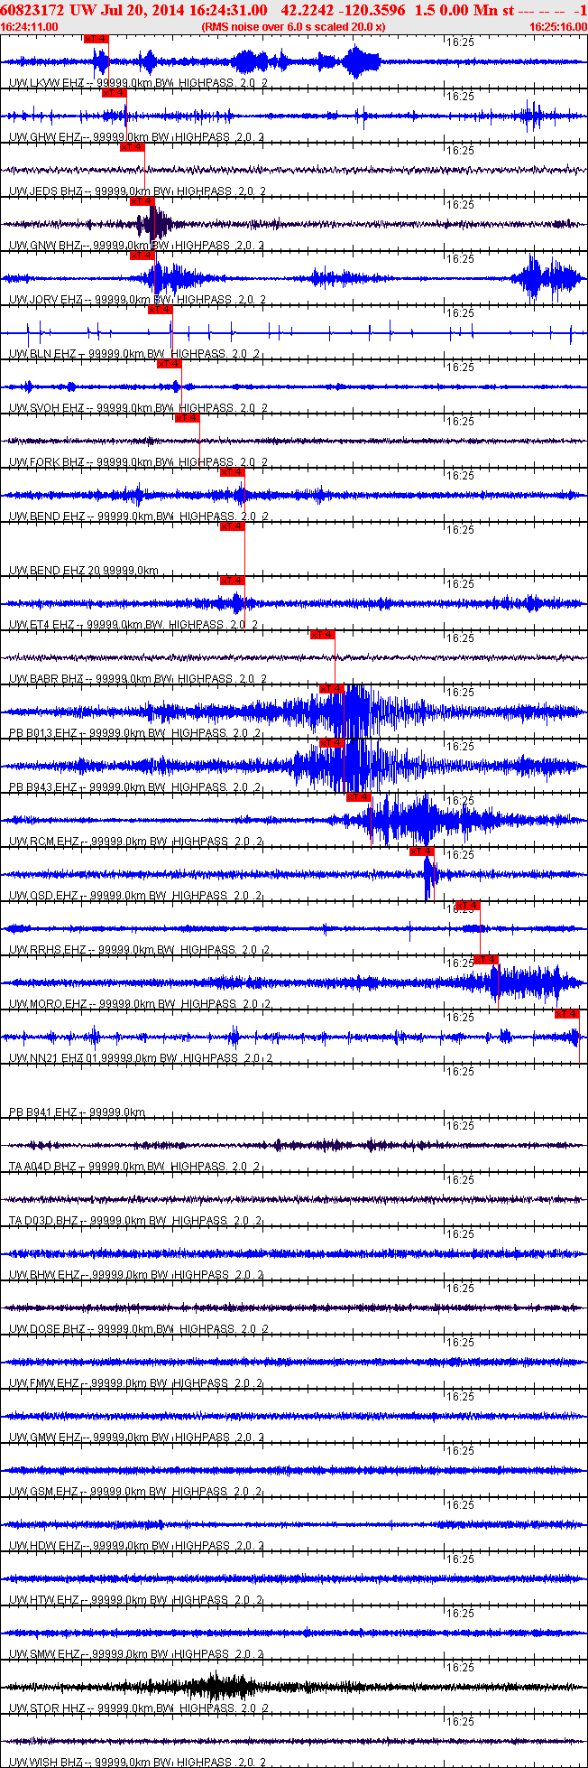Image resolution: width=588 pixels, height=1768 pixels.
Task: Select the UW.JORV EHZ station label
Action: (x=139, y=300)
